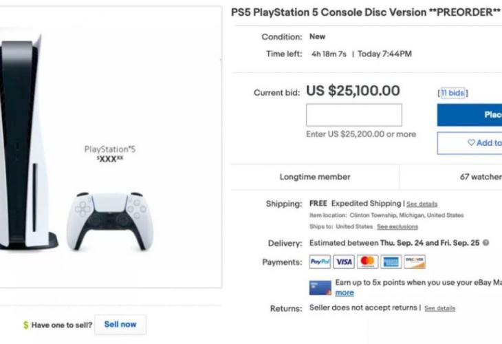Click the 67 watchers label
The height and width of the screenshot is (344, 502).
[x=480, y=177]
